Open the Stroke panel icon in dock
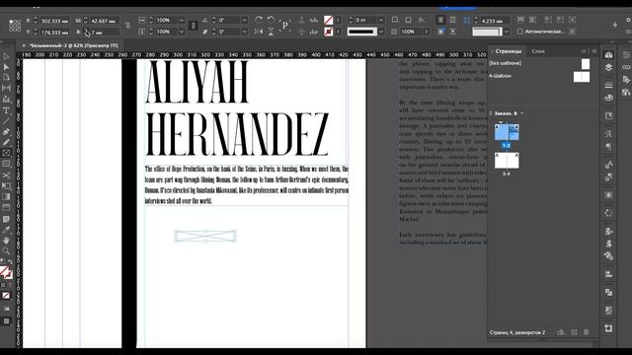The width and height of the screenshot is (632, 355). click(608, 85)
